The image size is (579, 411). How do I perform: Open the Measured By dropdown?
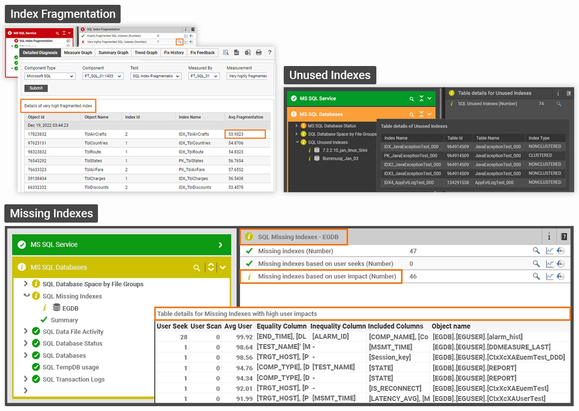click(x=204, y=76)
